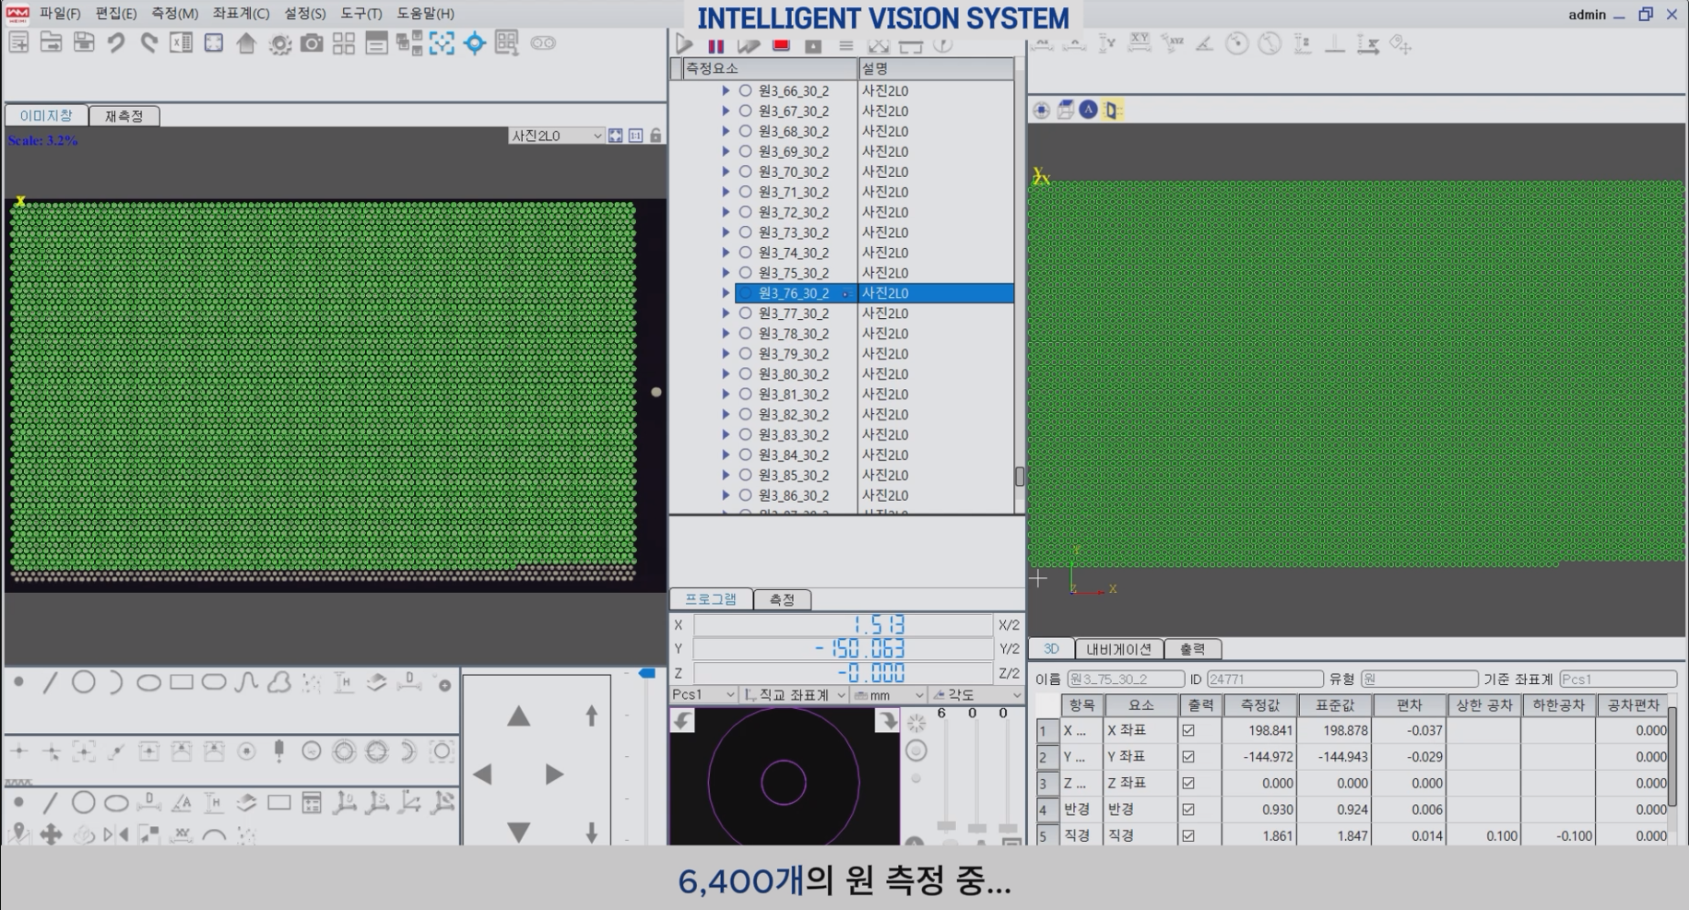Toggle the 반경 output checkbox
Image resolution: width=1689 pixels, height=910 pixels.
tap(1188, 810)
